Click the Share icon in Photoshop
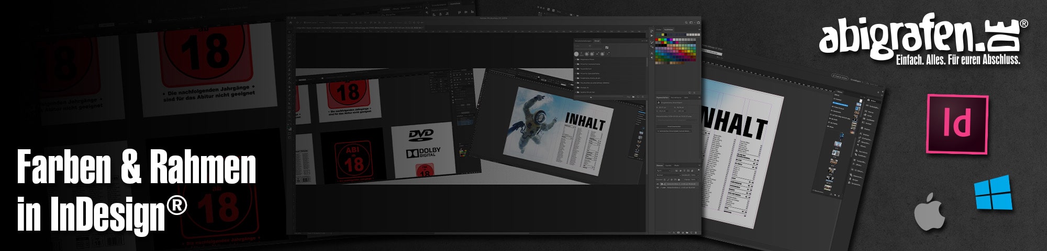The height and width of the screenshot is (251, 1047). tap(698, 22)
